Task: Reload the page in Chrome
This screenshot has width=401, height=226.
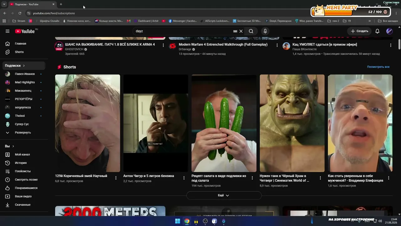Action: point(20,13)
